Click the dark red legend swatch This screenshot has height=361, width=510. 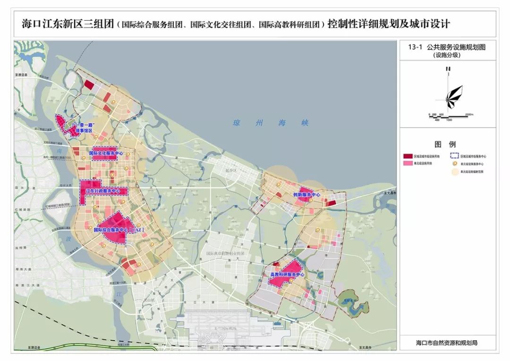point(408,156)
